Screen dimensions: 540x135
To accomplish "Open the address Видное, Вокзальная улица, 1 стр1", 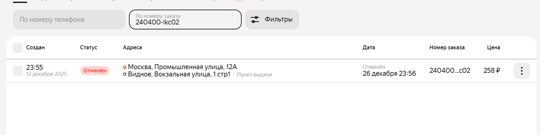I will (179, 74).
